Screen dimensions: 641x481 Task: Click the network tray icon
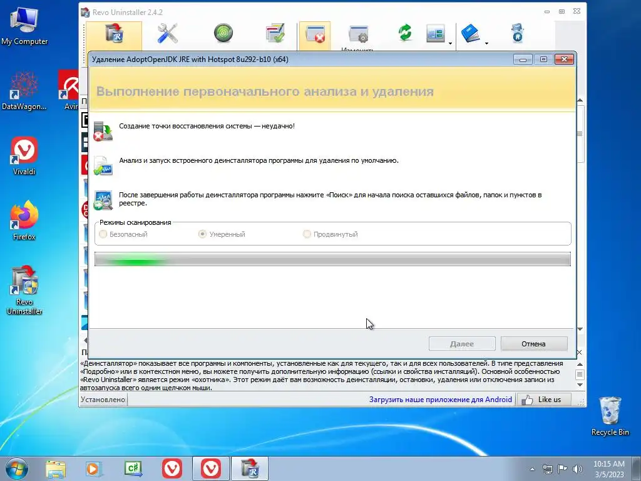coord(547,469)
